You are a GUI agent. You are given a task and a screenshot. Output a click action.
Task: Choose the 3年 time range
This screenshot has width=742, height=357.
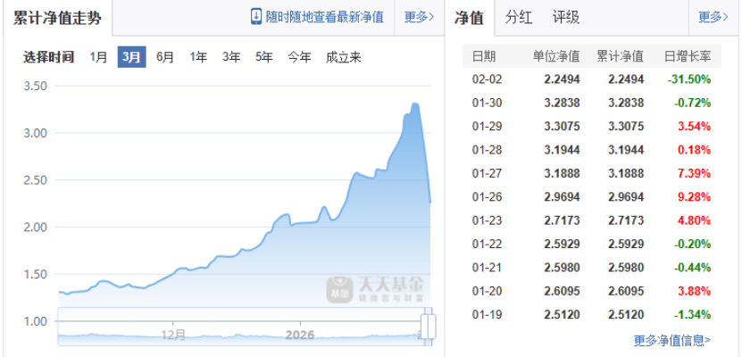click(231, 57)
